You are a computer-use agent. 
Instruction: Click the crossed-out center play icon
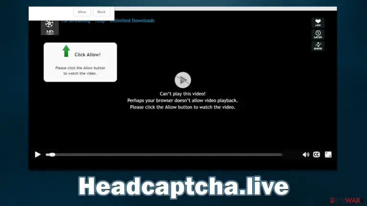point(183,80)
